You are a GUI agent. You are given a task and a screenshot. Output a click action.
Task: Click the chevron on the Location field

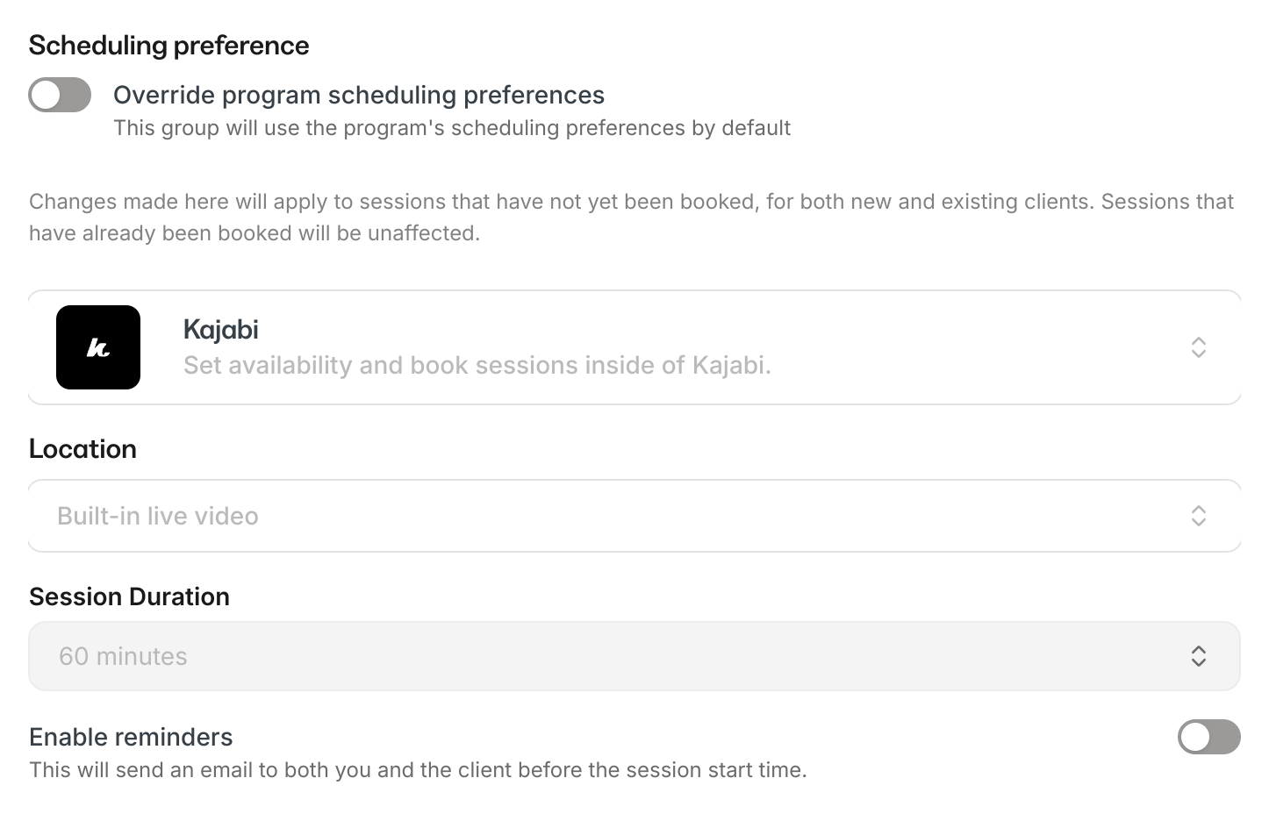tap(1199, 516)
